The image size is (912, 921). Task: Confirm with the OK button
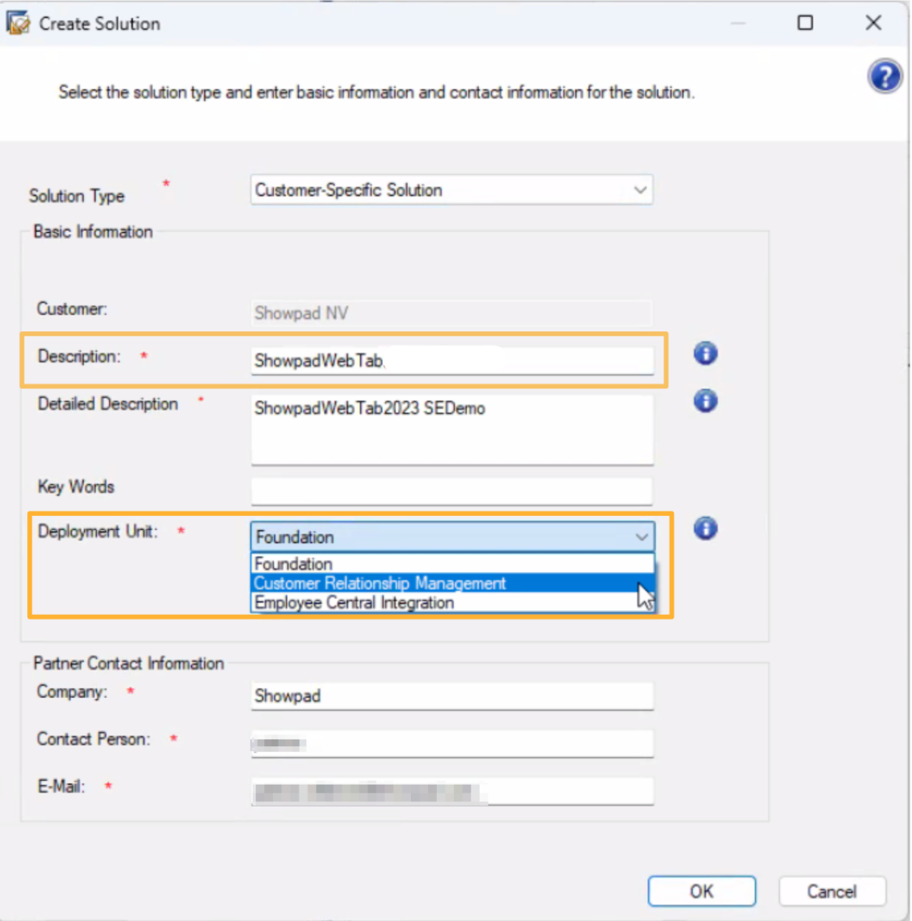(x=701, y=891)
